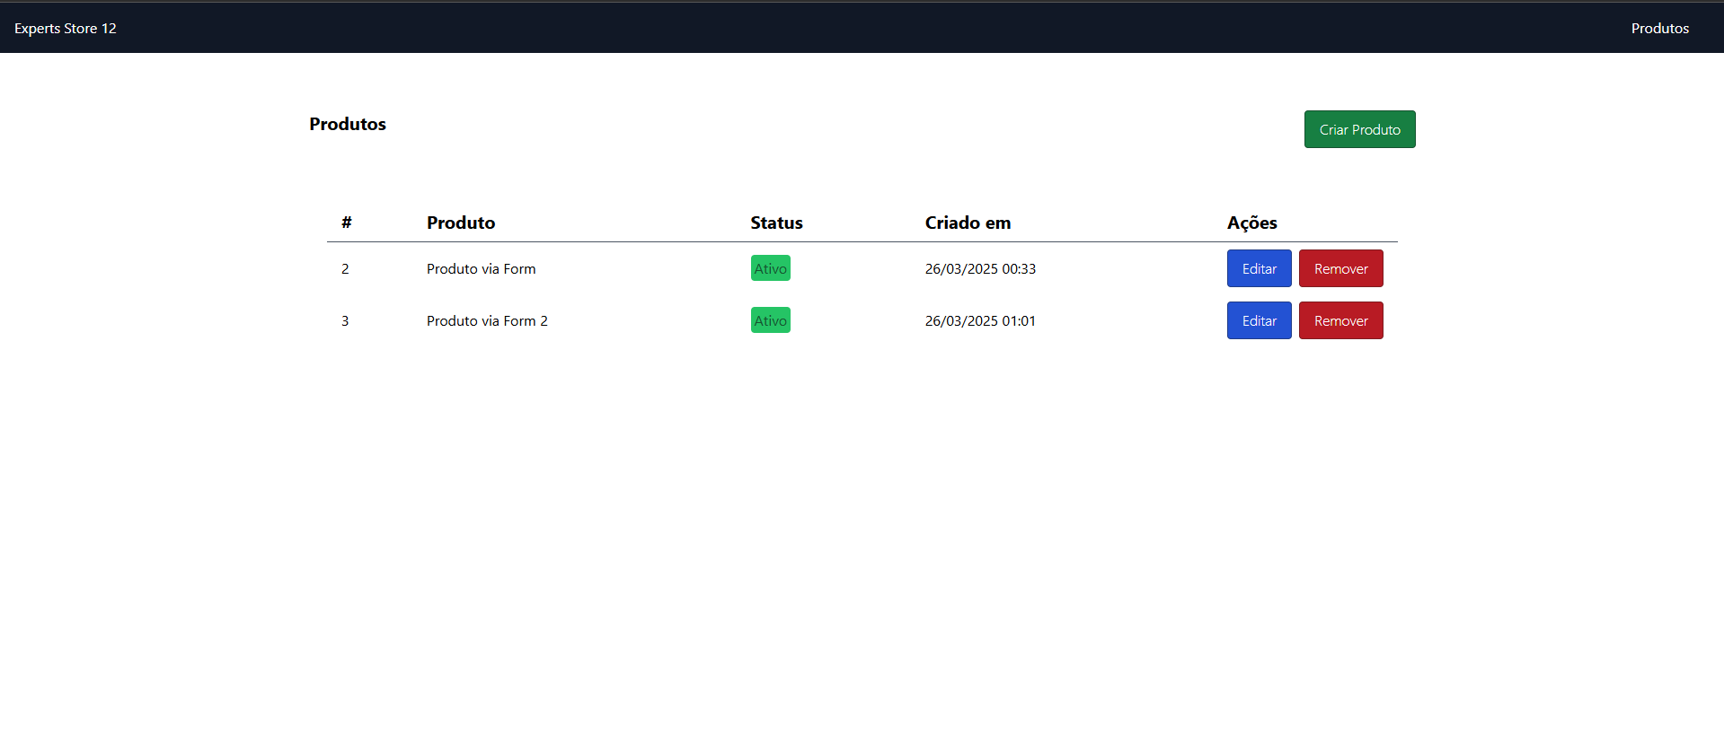The width and height of the screenshot is (1724, 752).
Task: Select the Produto column header
Action: [x=461, y=223]
